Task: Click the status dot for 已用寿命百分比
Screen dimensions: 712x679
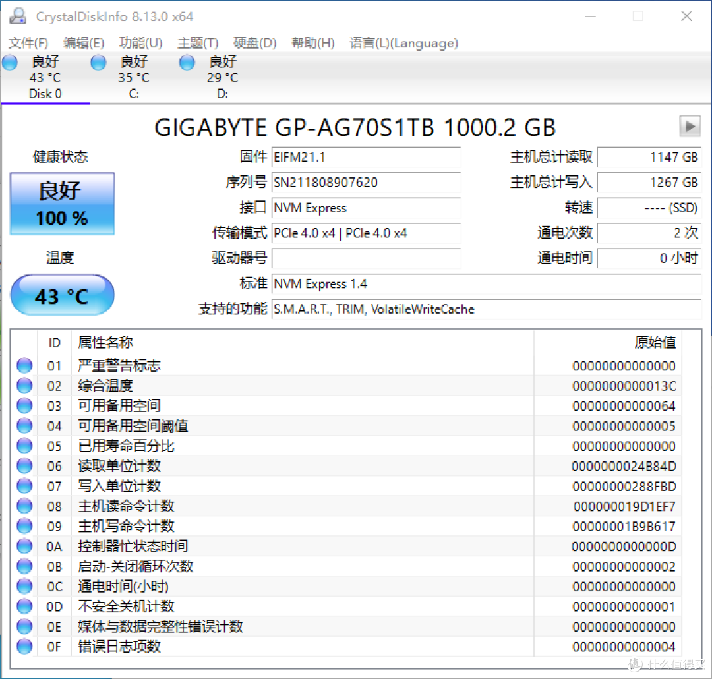Action: click(x=24, y=446)
